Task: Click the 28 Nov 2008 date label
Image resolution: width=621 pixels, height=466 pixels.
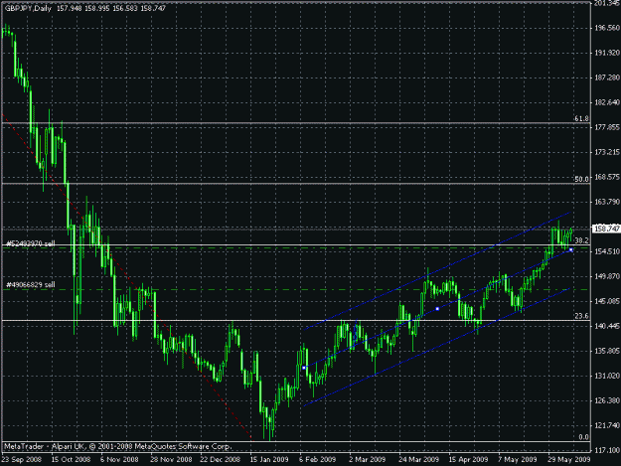Action: pos(171,459)
